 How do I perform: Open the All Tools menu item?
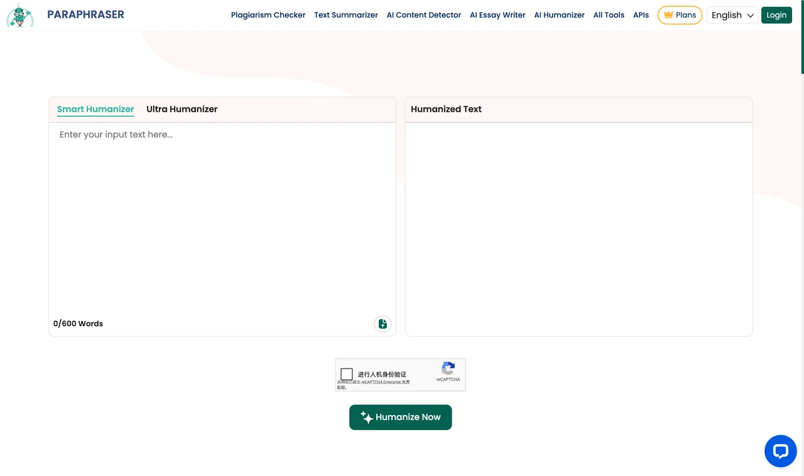click(609, 15)
